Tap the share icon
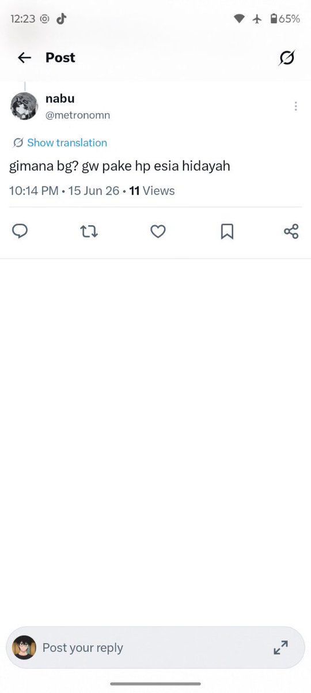This screenshot has width=311, height=693. pyautogui.click(x=291, y=232)
